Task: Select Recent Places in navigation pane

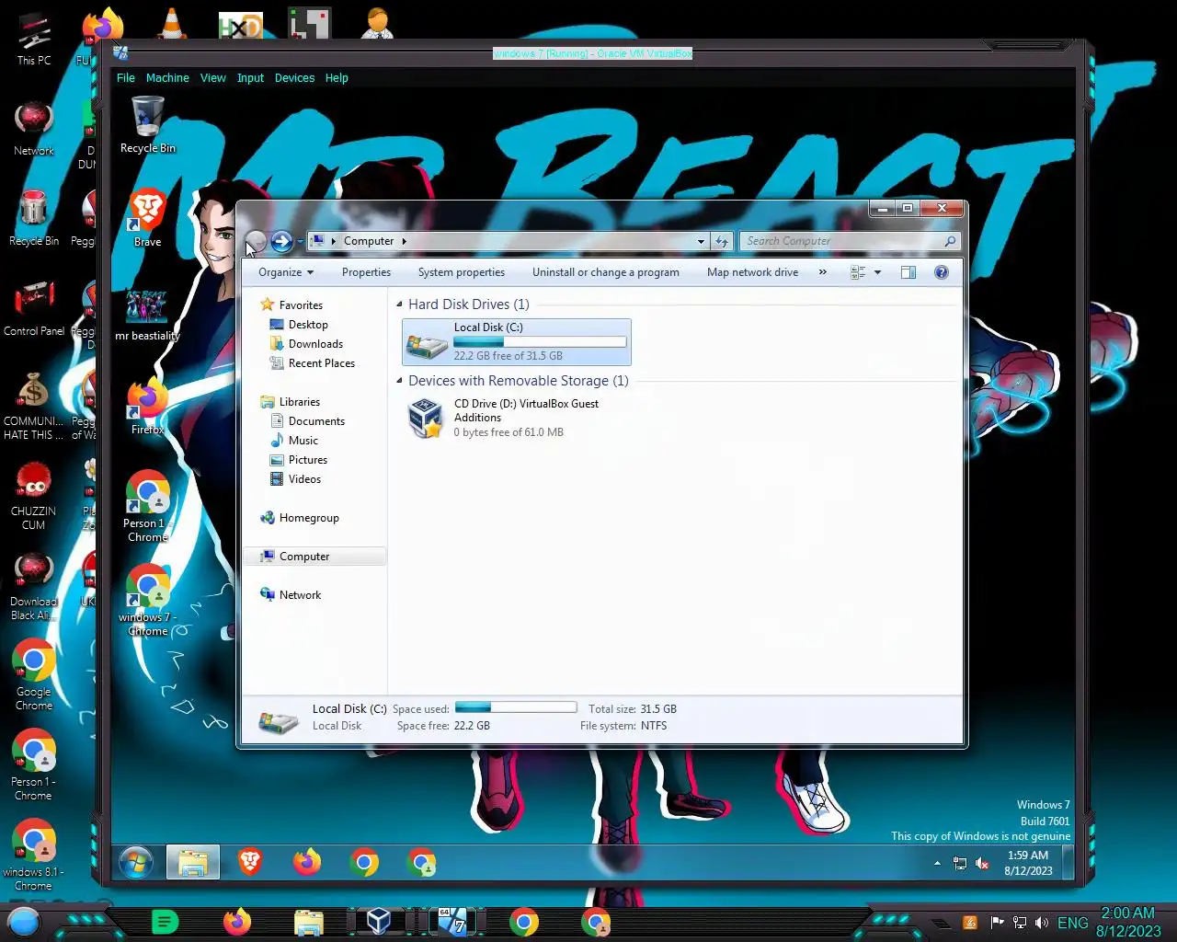Action: click(x=321, y=363)
